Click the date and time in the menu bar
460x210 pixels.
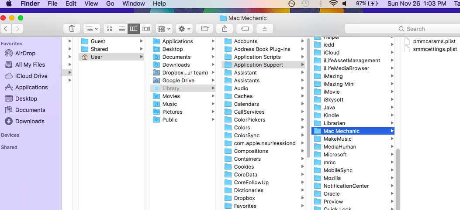tap(417, 4)
